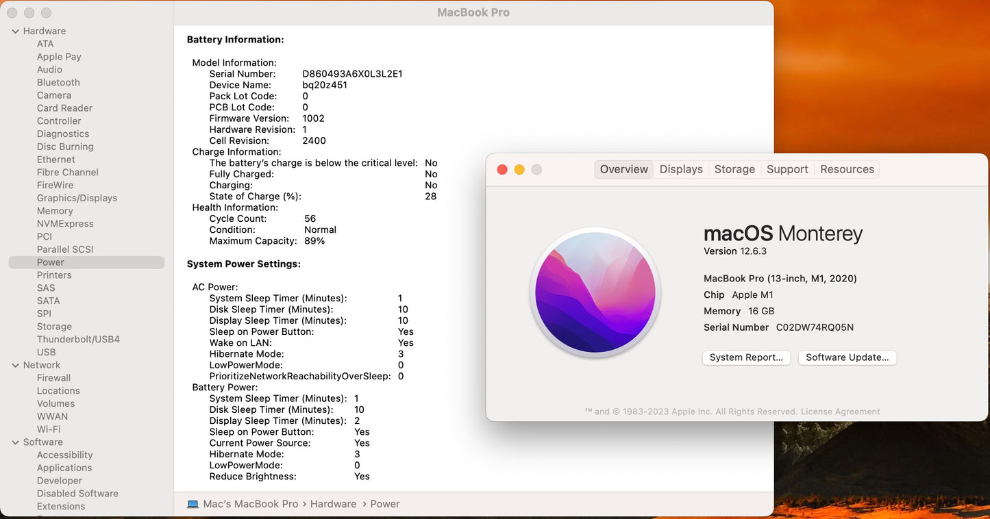Minimize the About This Mac window
Image resolution: width=990 pixels, height=519 pixels.
tap(519, 170)
